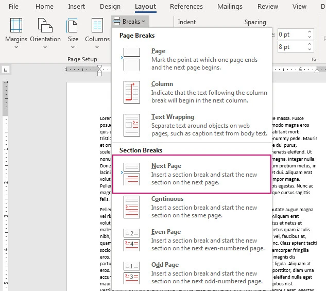
Task: Open the Size page options
Action: (x=73, y=32)
